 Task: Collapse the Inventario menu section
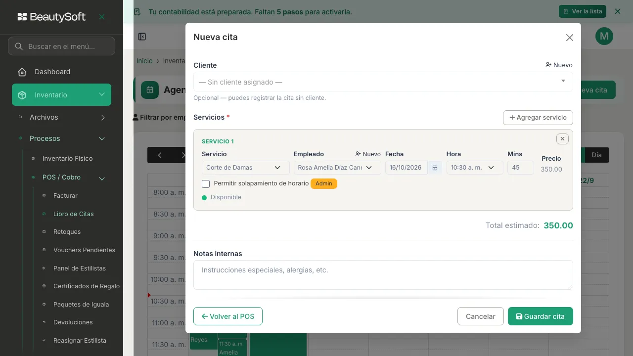pyautogui.click(x=102, y=95)
